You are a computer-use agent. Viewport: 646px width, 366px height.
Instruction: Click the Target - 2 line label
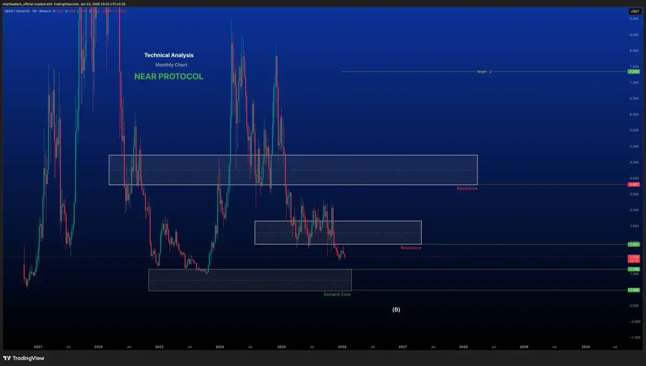(x=484, y=71)
